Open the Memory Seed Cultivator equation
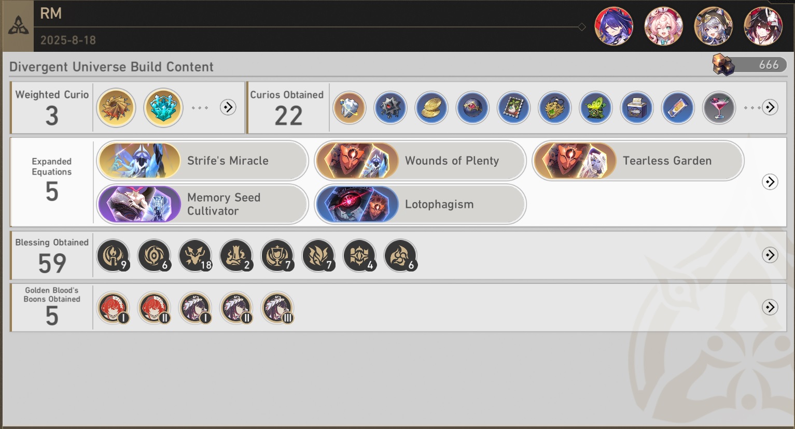The image size is (795, 429). click(x=202, y=204)
